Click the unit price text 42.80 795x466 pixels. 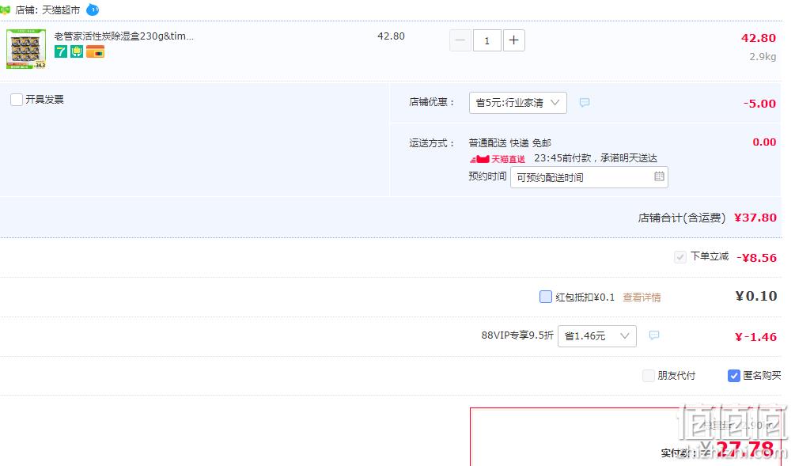[x=391, y=36]
